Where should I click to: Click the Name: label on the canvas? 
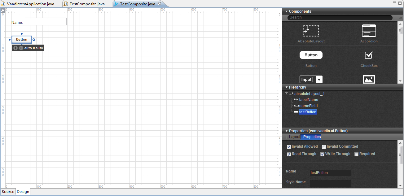pos(17,23)
